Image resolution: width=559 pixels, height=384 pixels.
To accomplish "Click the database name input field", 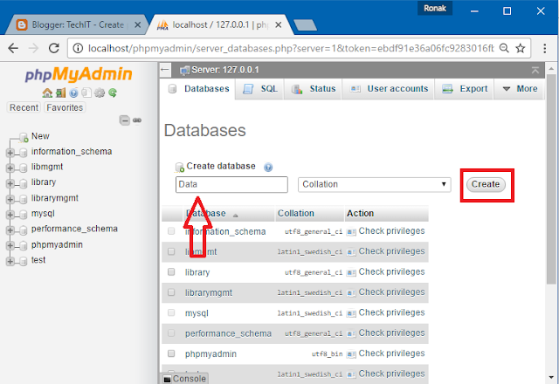I will [231, 184].
